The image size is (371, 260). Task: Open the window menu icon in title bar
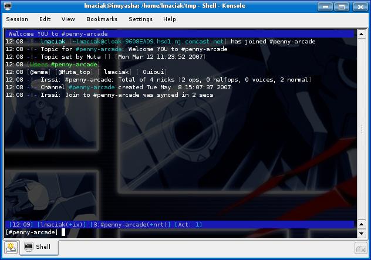pos(8,6)
